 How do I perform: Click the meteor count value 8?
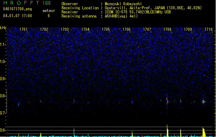pos(49,16)
